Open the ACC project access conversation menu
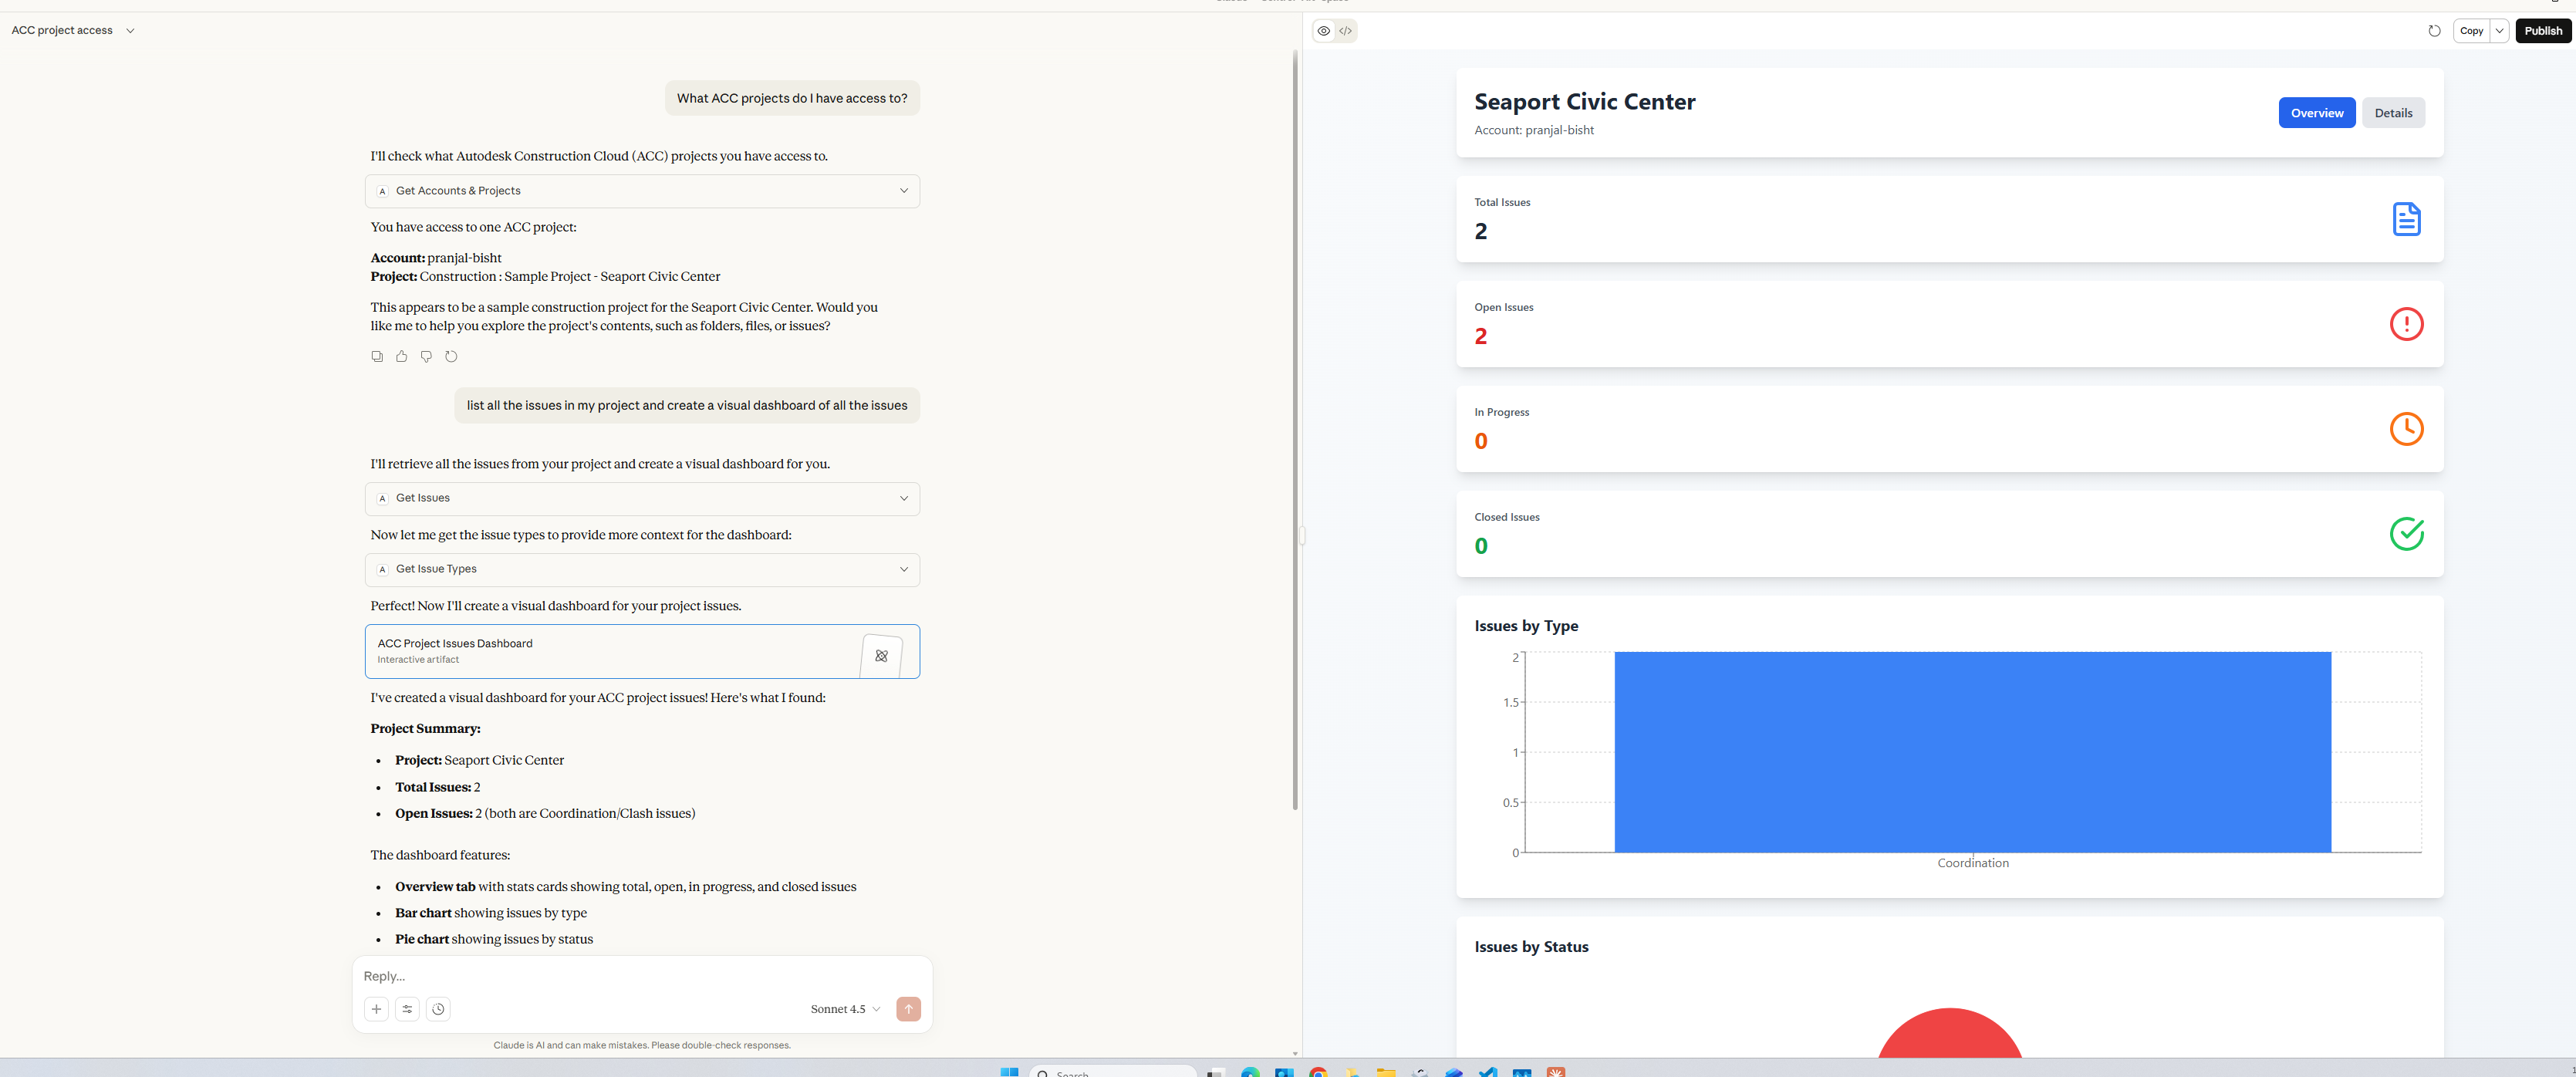 [x=129, y=30]
